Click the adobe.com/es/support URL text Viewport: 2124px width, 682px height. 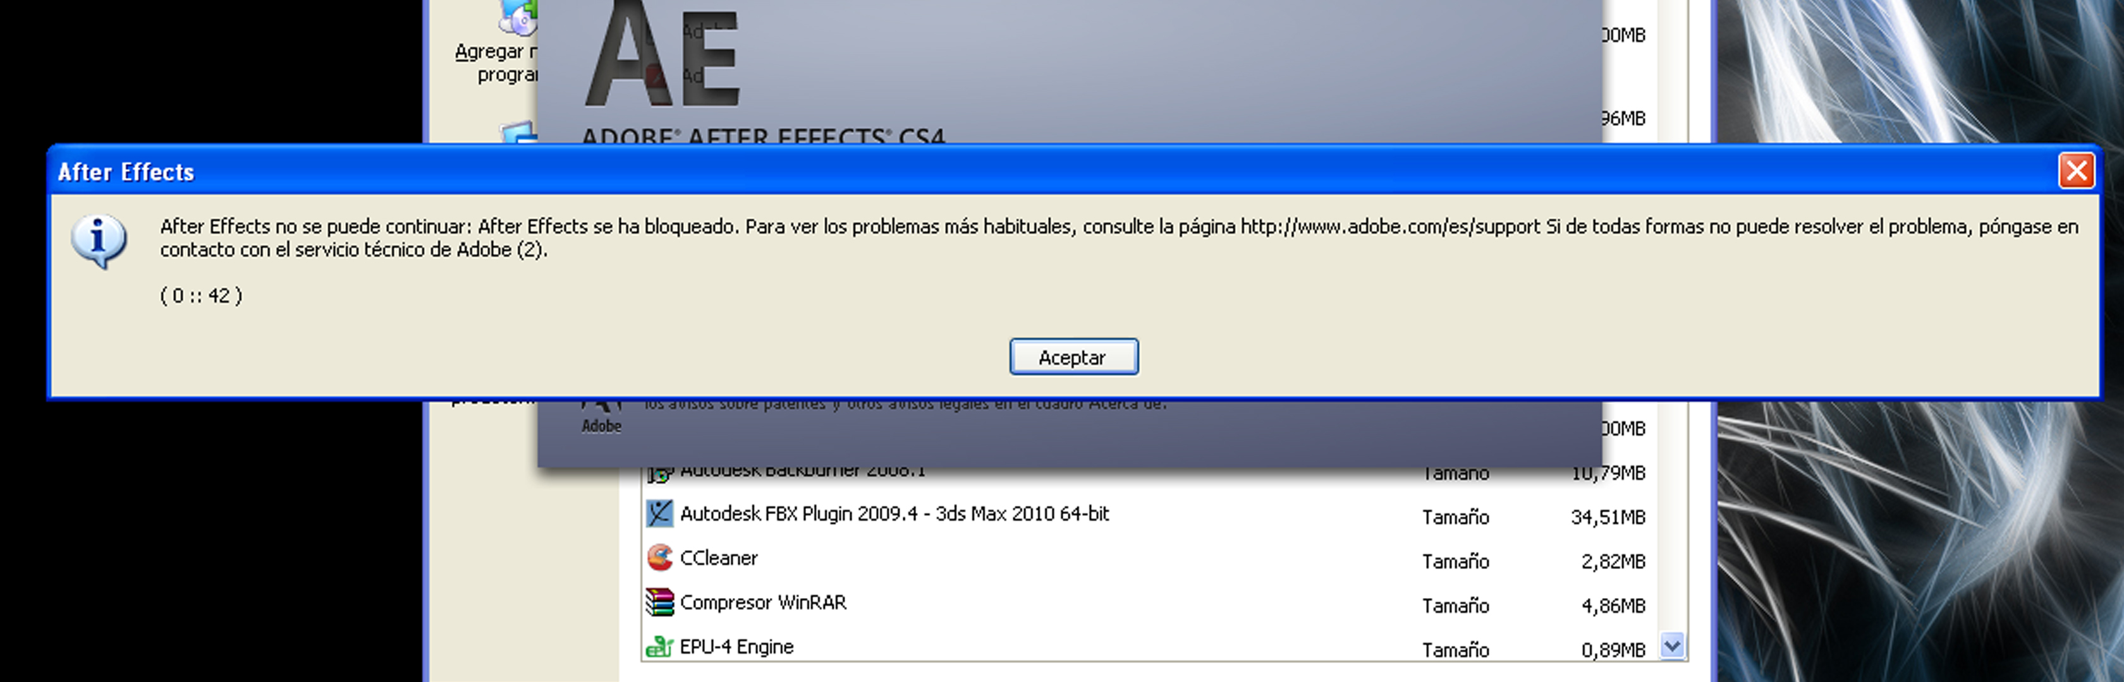click(1389, 227)
